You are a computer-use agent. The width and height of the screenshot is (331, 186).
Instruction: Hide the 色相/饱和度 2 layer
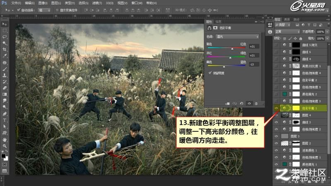(276, 129)
